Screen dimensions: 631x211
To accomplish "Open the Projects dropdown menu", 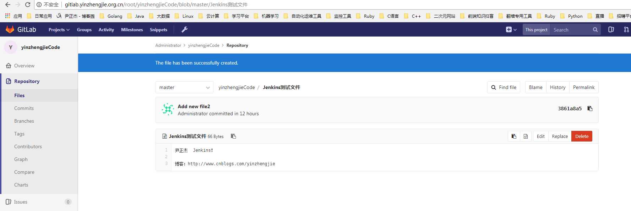I will [x=59, y=30].
